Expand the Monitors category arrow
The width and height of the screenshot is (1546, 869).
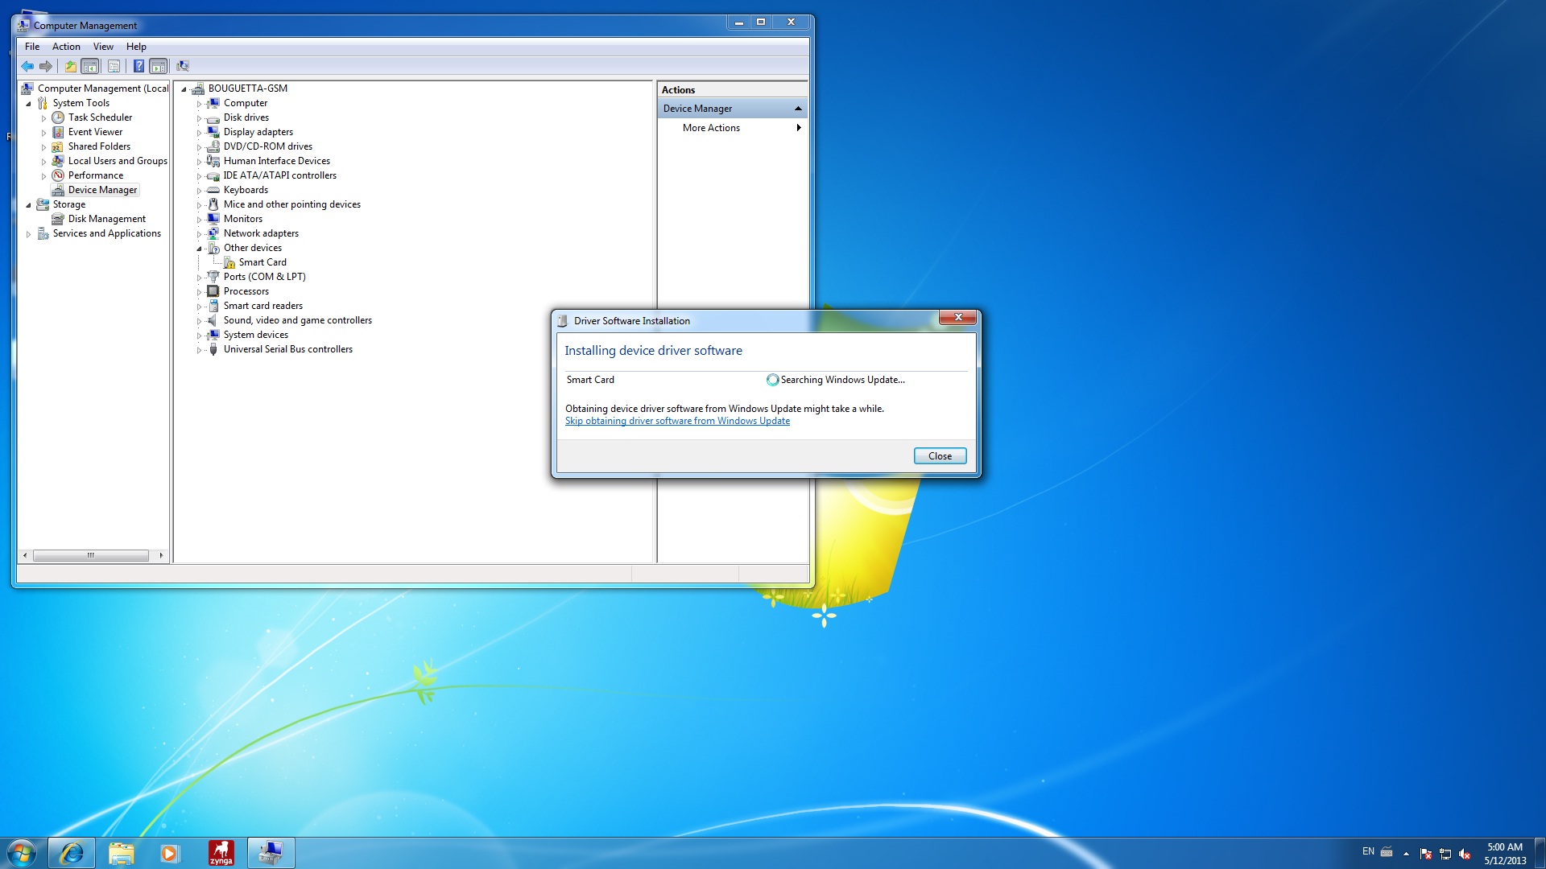tap(199, 220)
